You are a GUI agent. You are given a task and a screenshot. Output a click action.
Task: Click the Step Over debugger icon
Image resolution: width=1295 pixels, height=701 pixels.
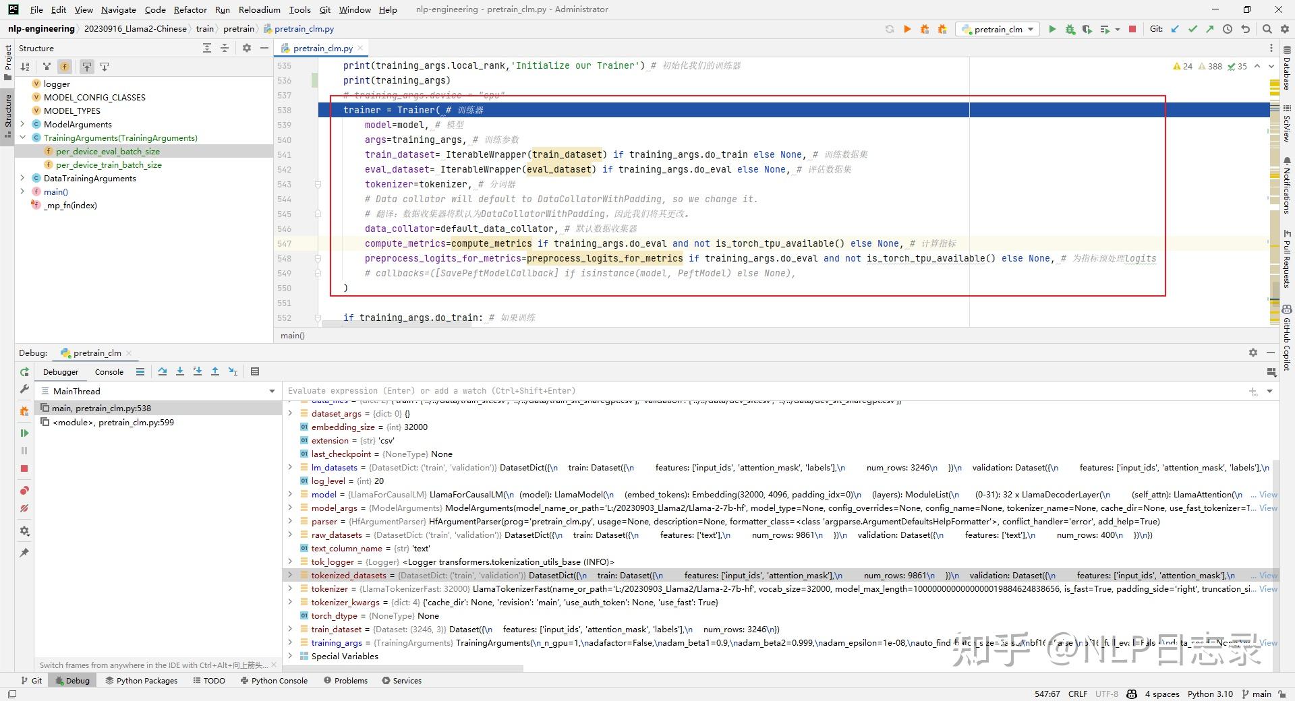point(163,371)
